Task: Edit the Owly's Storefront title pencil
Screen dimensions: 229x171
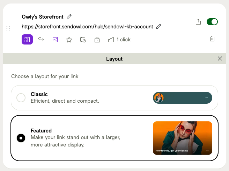Action: coord(69,16)
